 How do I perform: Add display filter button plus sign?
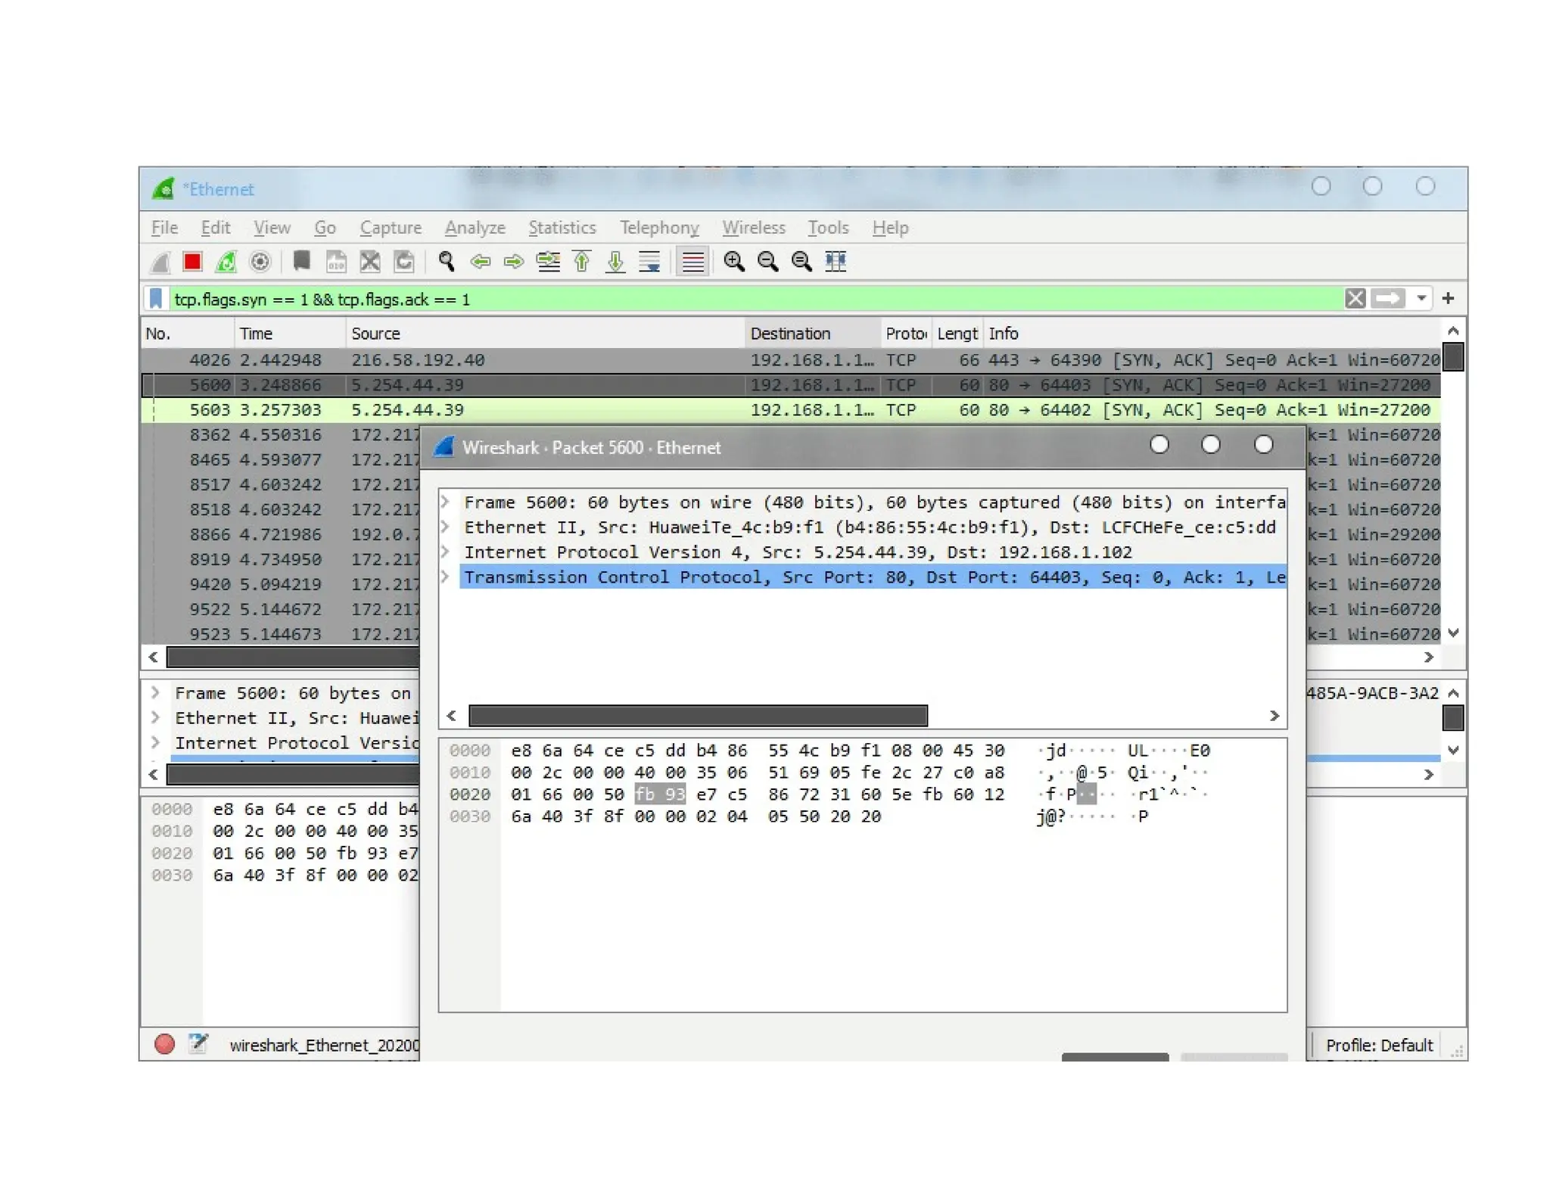1448,299
